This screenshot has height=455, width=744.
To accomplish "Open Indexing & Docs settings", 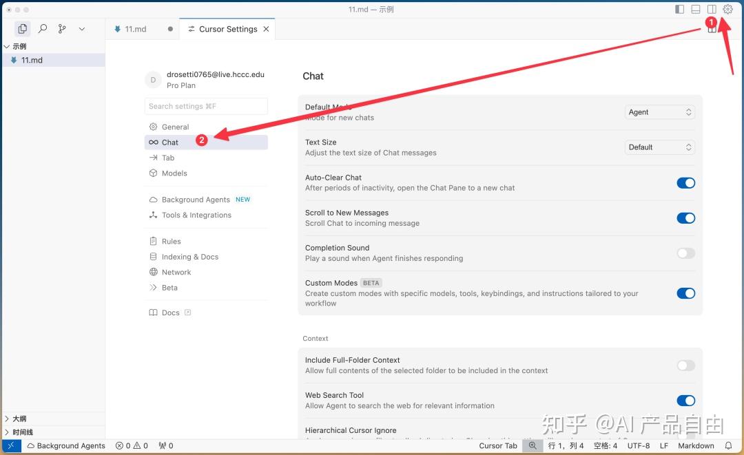I will point(206,257).
